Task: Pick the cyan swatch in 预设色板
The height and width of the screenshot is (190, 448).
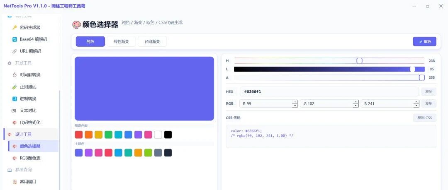Action: click(118, 135)
